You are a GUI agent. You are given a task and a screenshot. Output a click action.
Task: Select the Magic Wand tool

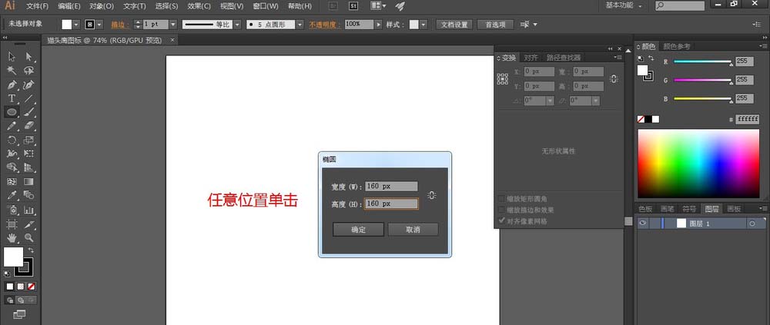pos(12,71)
